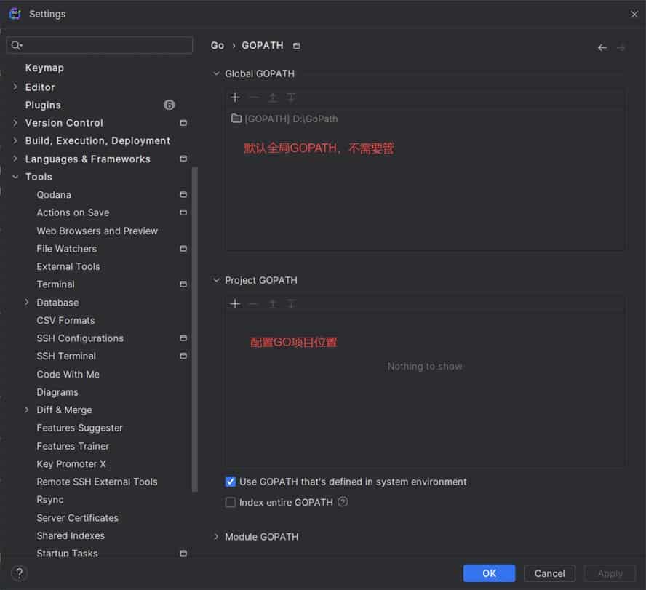Click the plus icon under Global GOPATH
The width and height of the screenshot is (646, 590).
click(235, 97)
